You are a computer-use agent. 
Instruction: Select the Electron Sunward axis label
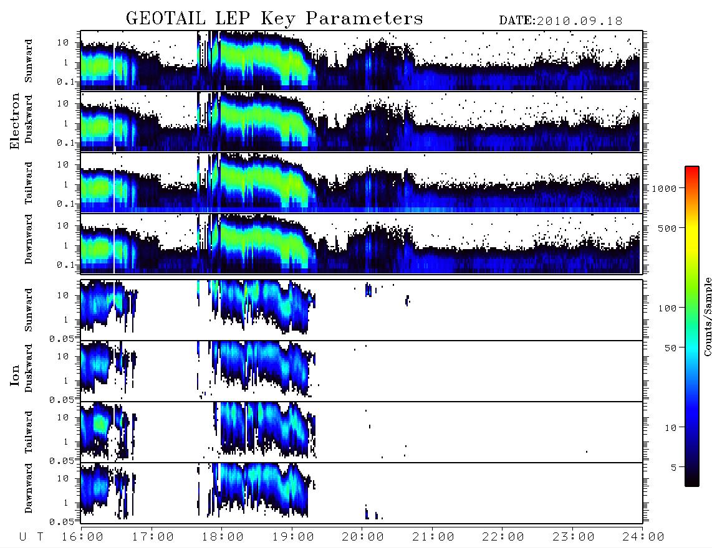[29, 61]
